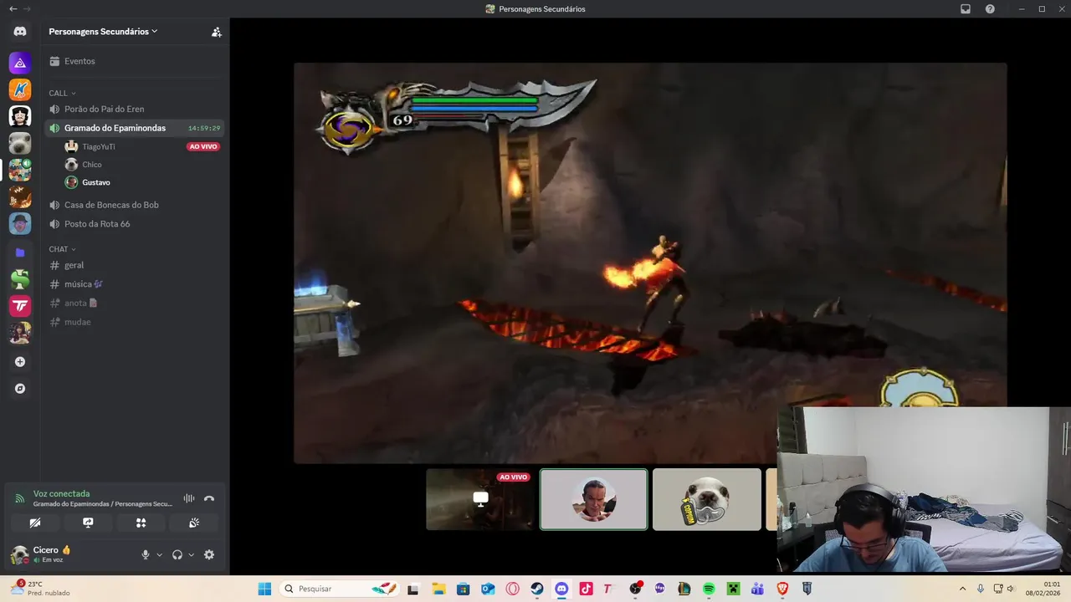Open the activities launcher button
1071x602 pixels.
[141, 523]
